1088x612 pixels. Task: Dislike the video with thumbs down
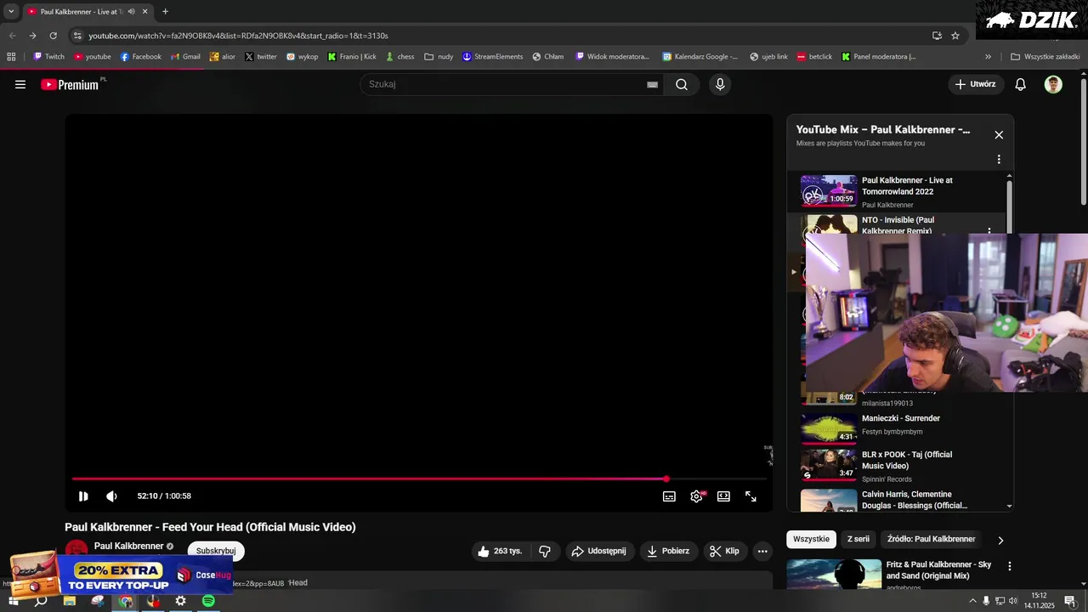pos(545,551)
